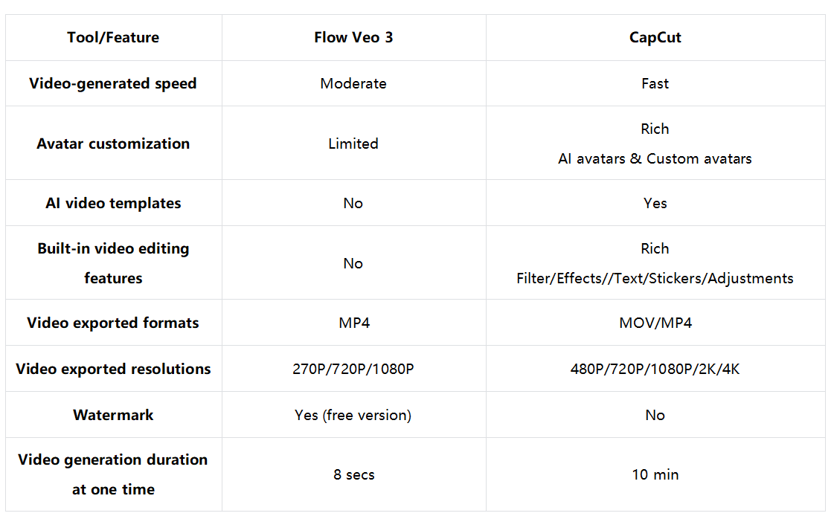834x516 pixels.
Task: Select the 480P/720P/1080P/2K/4K cell
Action: [655, 369]
